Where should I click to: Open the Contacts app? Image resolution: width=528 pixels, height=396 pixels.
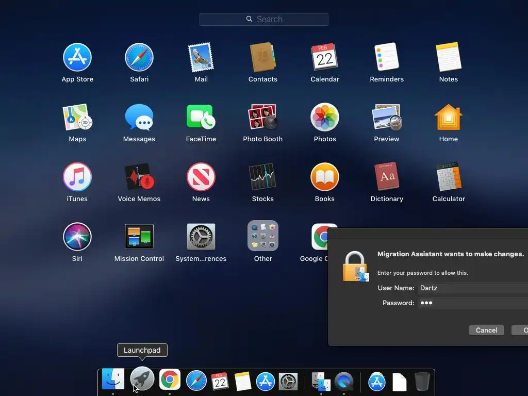262,57
